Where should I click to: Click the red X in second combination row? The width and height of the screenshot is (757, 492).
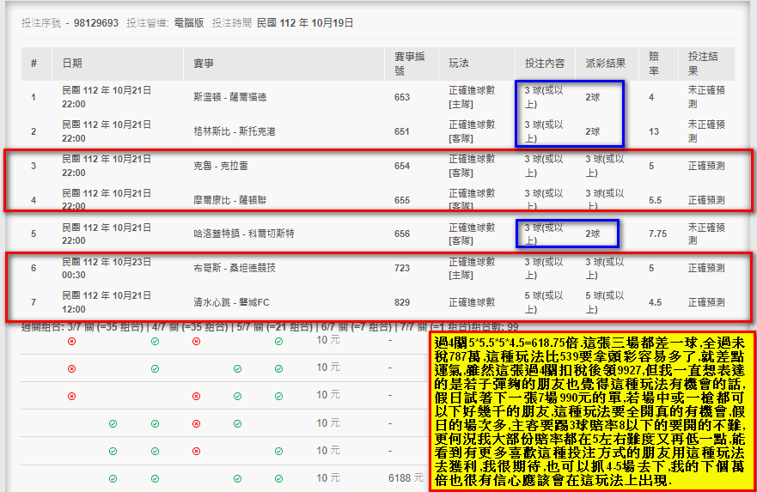tap(71, 368)
